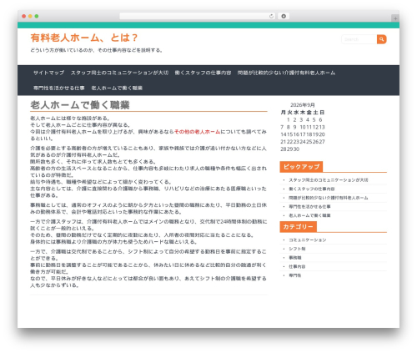This screenshot has width=417, height=353.
Task: Minimize the window with the yellow button
Action: click(30, 16)
